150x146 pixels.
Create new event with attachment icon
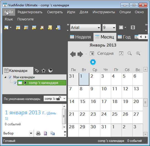coord(26,28)
